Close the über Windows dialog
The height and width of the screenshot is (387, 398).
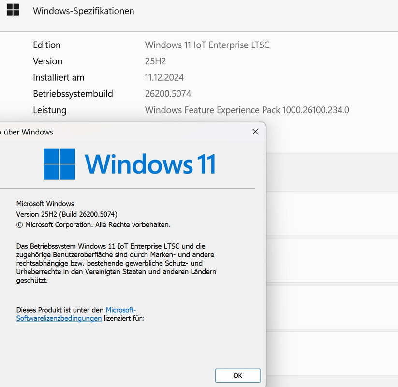[255, 132]
